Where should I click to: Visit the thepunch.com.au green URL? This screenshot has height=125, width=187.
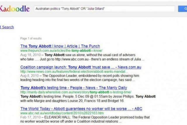[x=61, y=51]
